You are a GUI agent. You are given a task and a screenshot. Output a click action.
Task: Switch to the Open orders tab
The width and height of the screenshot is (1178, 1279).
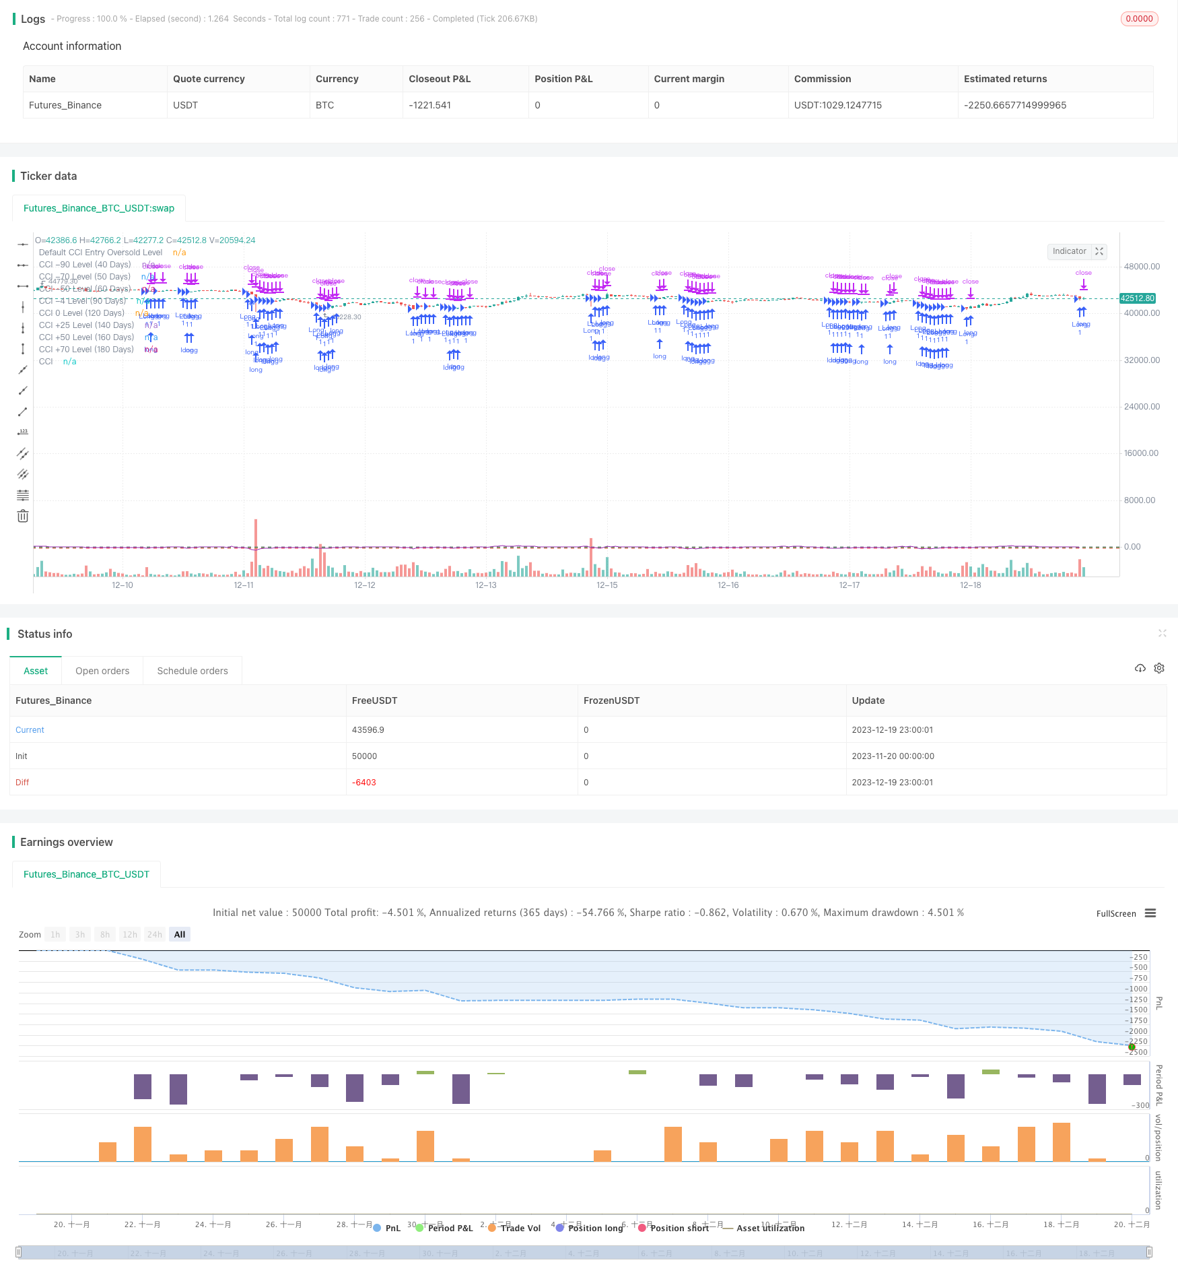pos(102,671)
